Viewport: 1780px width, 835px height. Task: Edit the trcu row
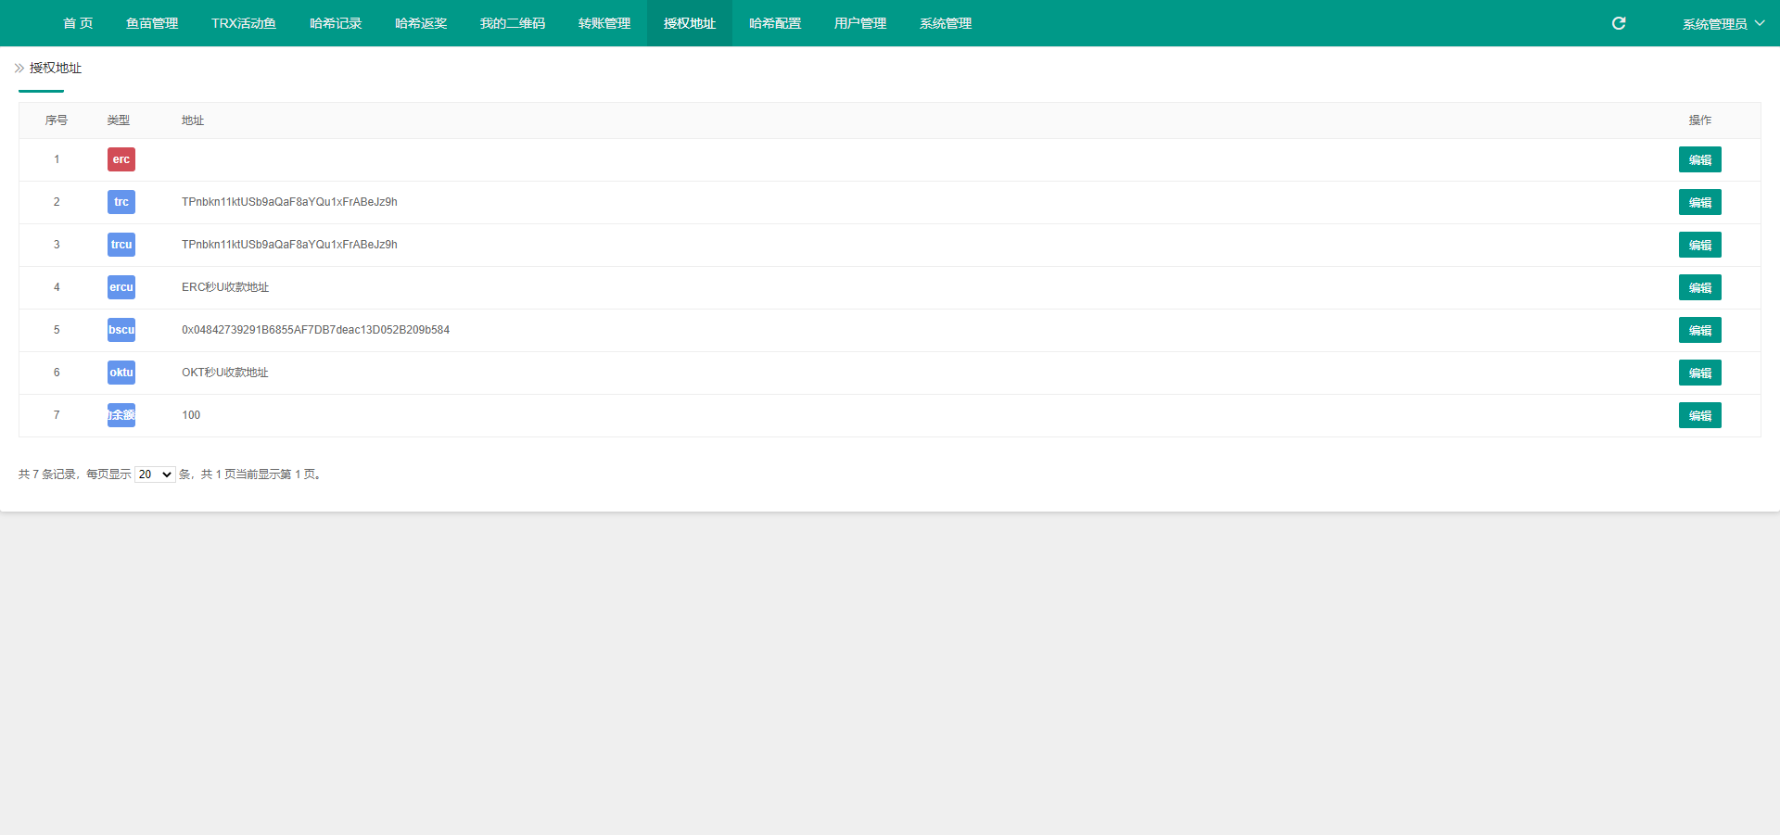coord(1699,245)
